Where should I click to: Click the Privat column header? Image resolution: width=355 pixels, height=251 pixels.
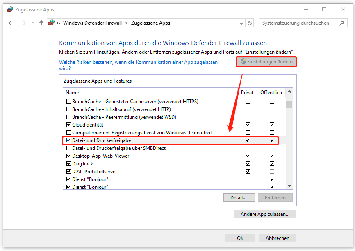247,93
